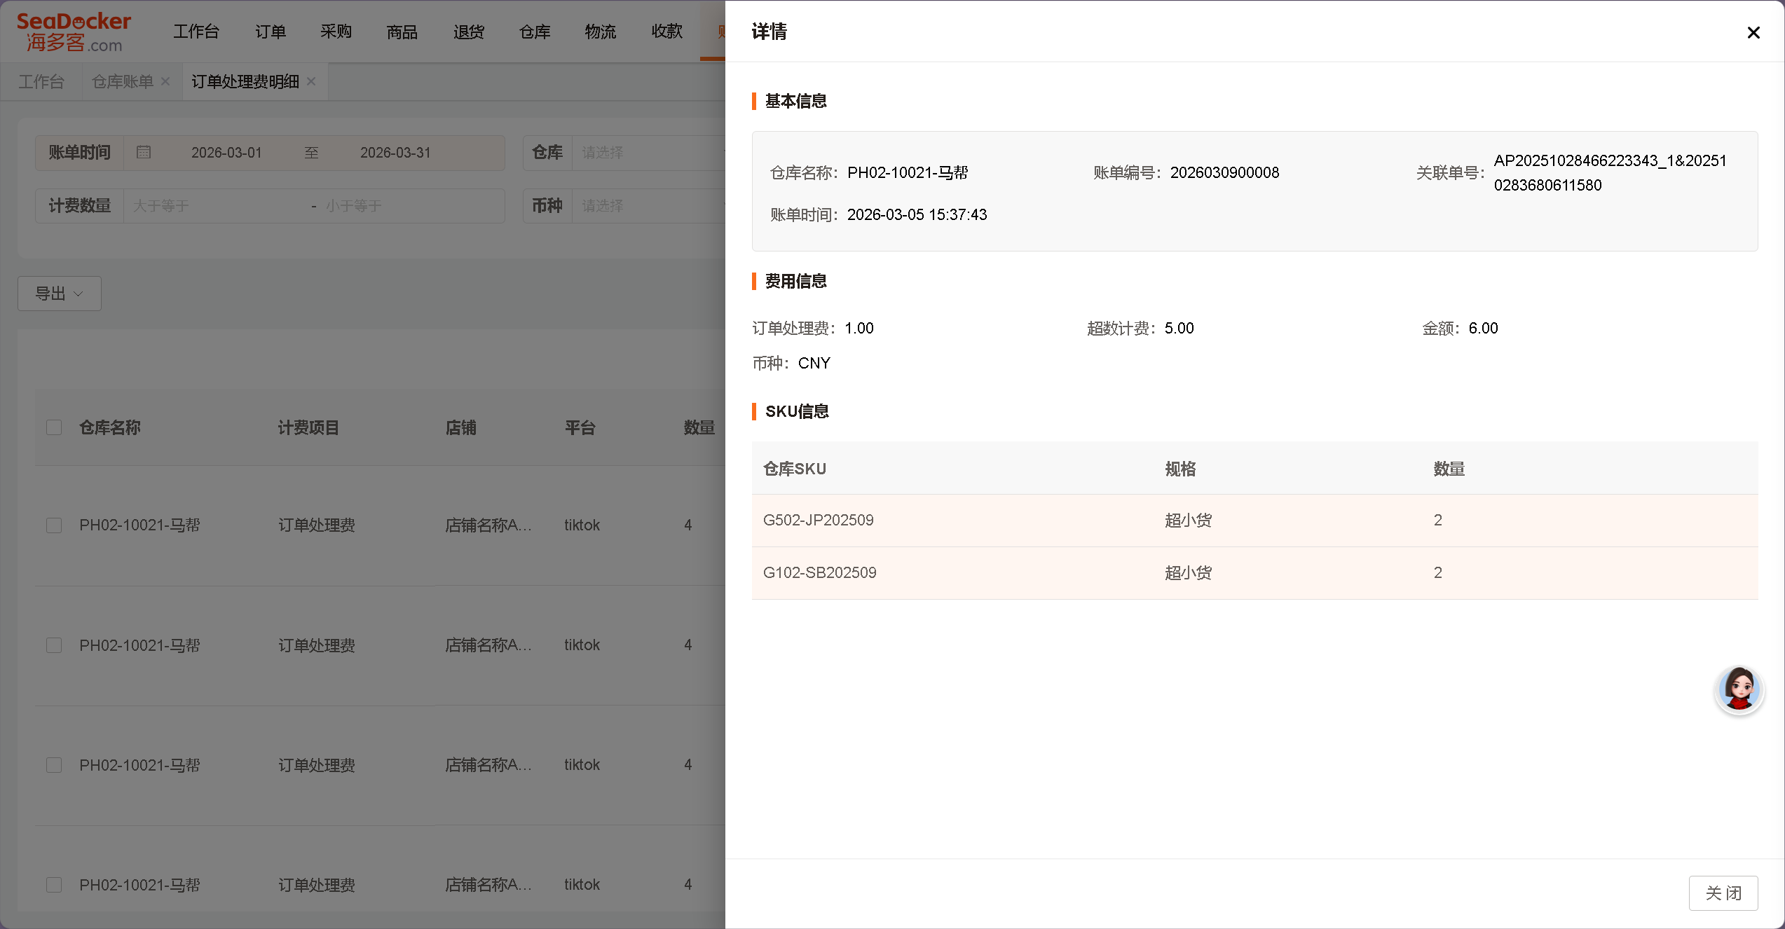1785x929 pixels.
Task: Open the 采购 menu
Action: click(336, 31)
